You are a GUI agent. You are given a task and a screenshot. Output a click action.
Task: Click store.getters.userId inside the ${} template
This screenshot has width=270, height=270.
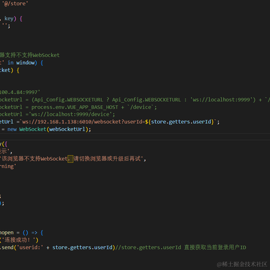pos(181,121)
